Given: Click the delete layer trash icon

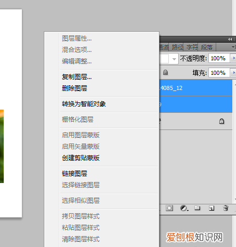Looking at the screenshot, I should point(226,208).
